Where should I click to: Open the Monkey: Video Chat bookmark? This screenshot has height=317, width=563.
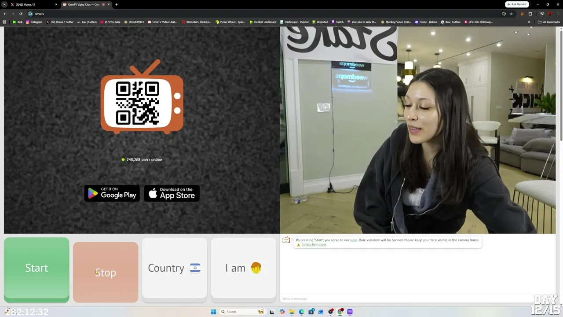pyautogui.click(x=396, y=22)
